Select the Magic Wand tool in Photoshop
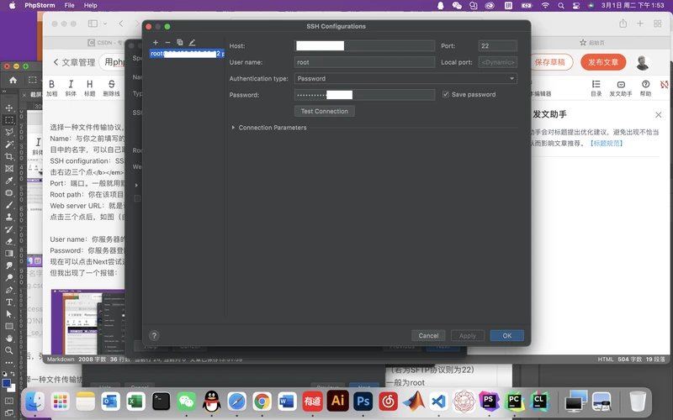The height and width of the screenshot is (420, 673). click(x=9, y=144)
